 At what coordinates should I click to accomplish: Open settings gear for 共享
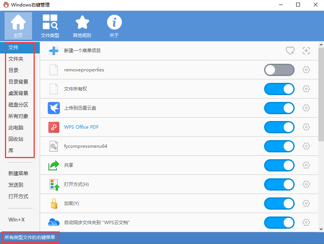click(x=306, y=165)
